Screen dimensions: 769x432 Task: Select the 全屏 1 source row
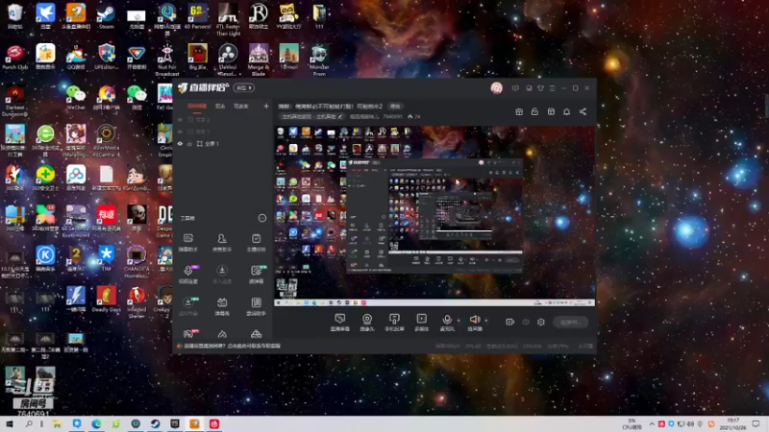(223, 143)
